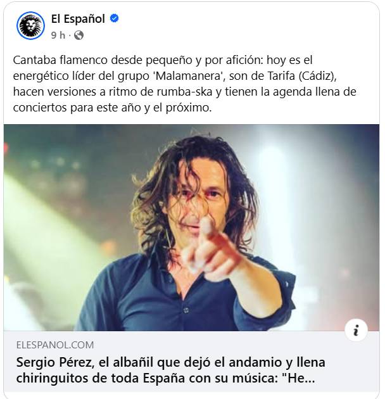Open the article photo of the singer
This screenshot has height=399, width=385.
[191, 227]
